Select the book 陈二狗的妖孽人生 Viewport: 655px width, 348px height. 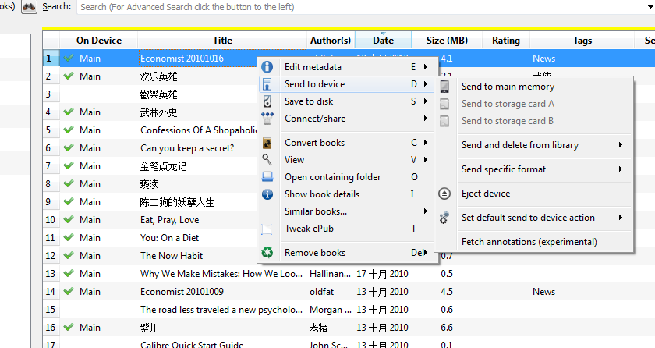click(177, 202)
